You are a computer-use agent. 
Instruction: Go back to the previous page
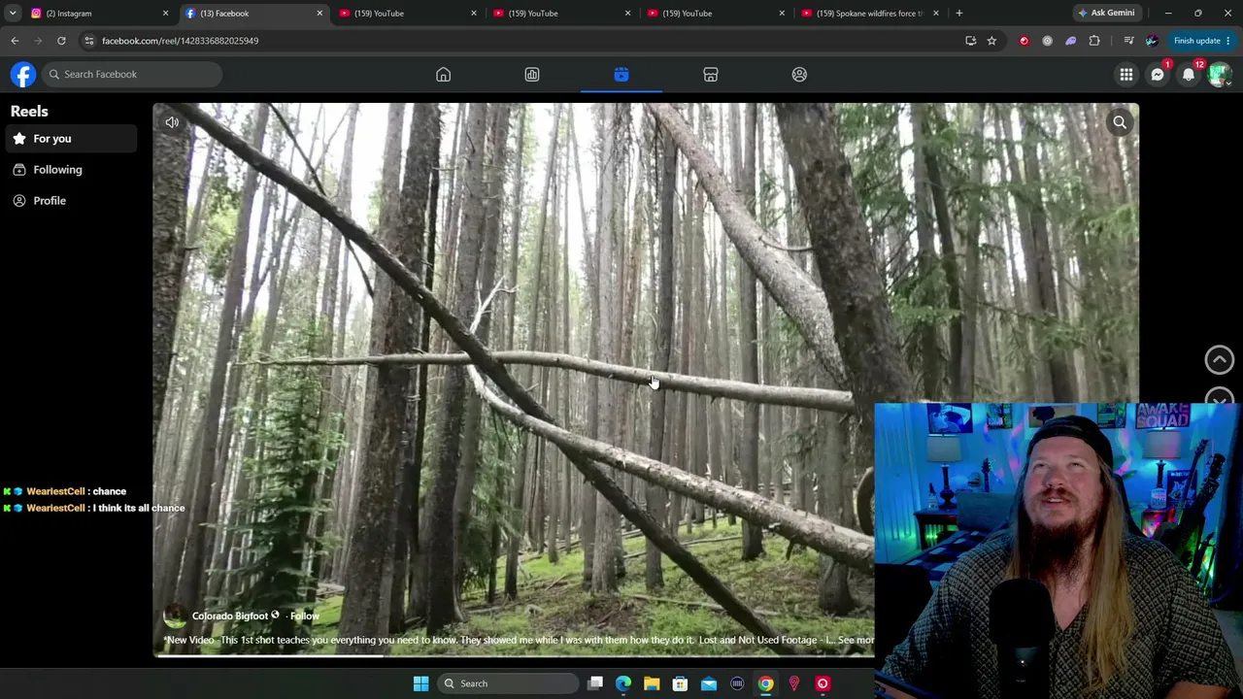pos(15,41)
